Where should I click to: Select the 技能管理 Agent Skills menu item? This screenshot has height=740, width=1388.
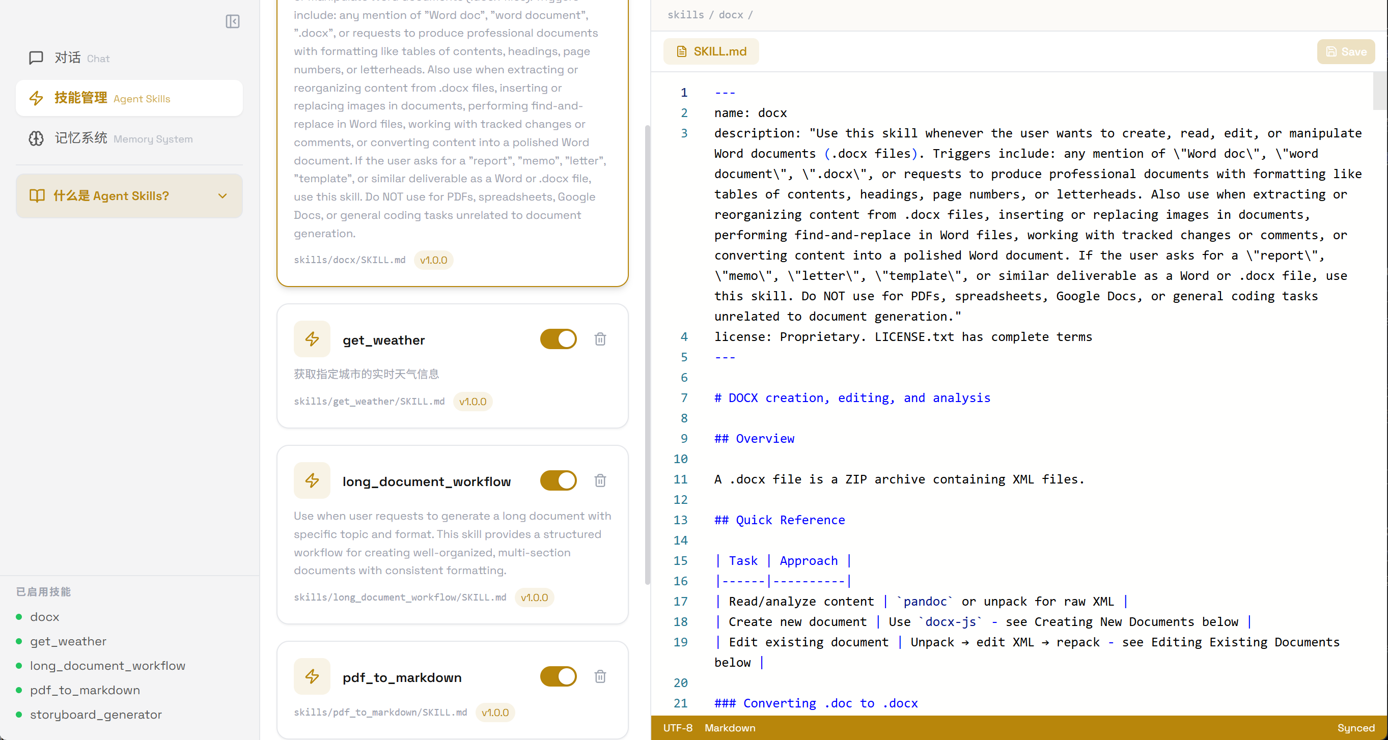point(129,98)
